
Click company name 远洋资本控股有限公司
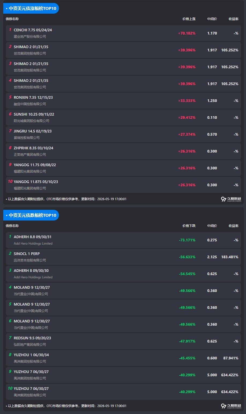tap(30, 260)
